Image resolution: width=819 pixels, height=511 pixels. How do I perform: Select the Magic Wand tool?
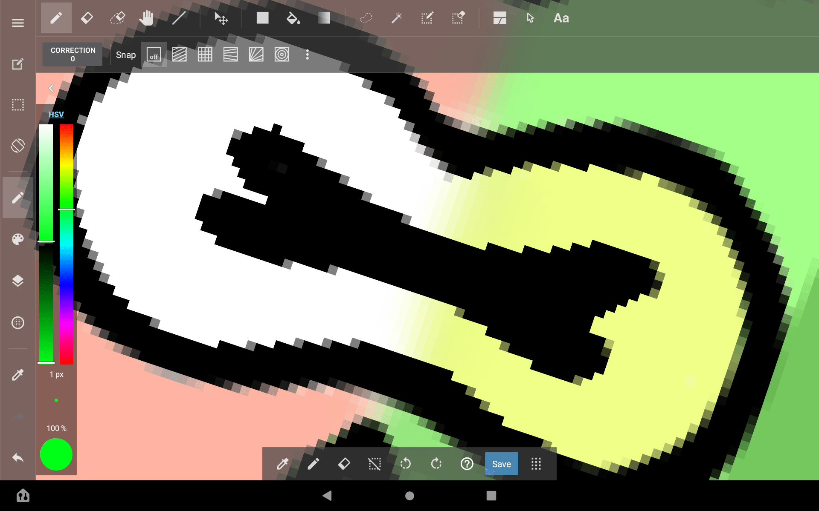coord(397,18)
